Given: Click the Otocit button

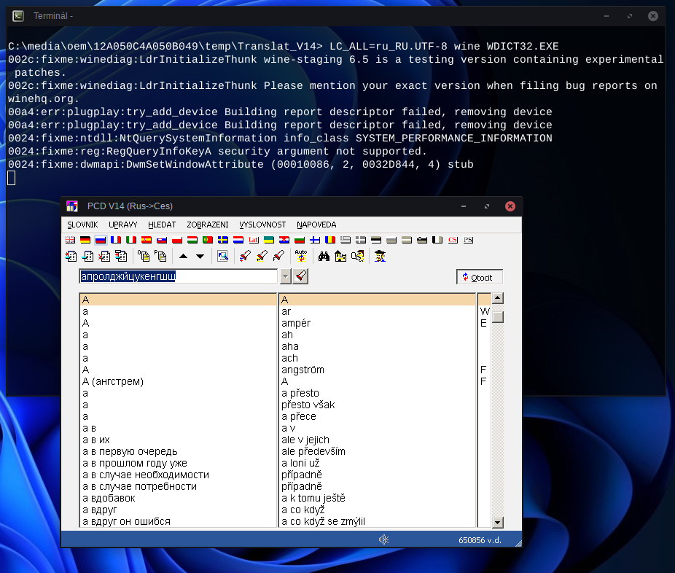Looking at the screenshot, I should pyautogui.click(x=480, y=277).
